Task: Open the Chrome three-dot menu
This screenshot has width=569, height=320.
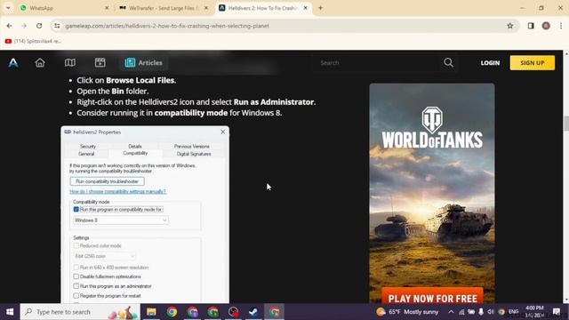Action: (x=561, y=26)
